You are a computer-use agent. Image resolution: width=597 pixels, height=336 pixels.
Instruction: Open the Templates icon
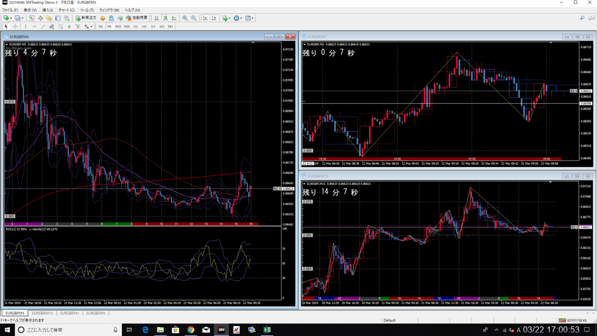[x=248, y=18]
